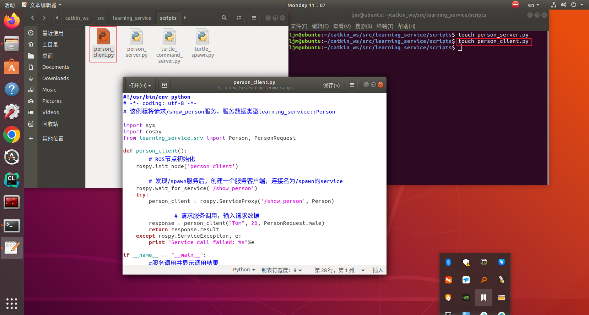Toggle list/grid view in Files
Screen dimensions: 589x315
[x=239, y=18]
